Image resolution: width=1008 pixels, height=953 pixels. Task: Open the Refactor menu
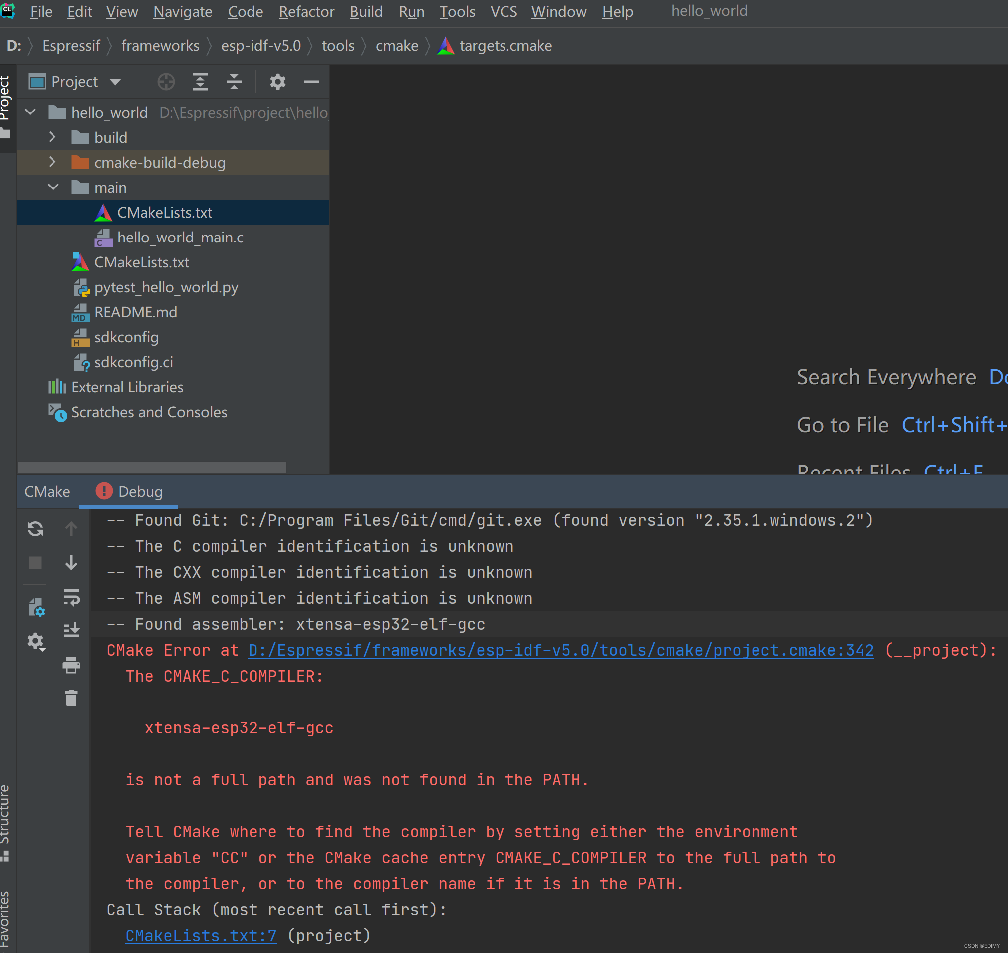306,11
